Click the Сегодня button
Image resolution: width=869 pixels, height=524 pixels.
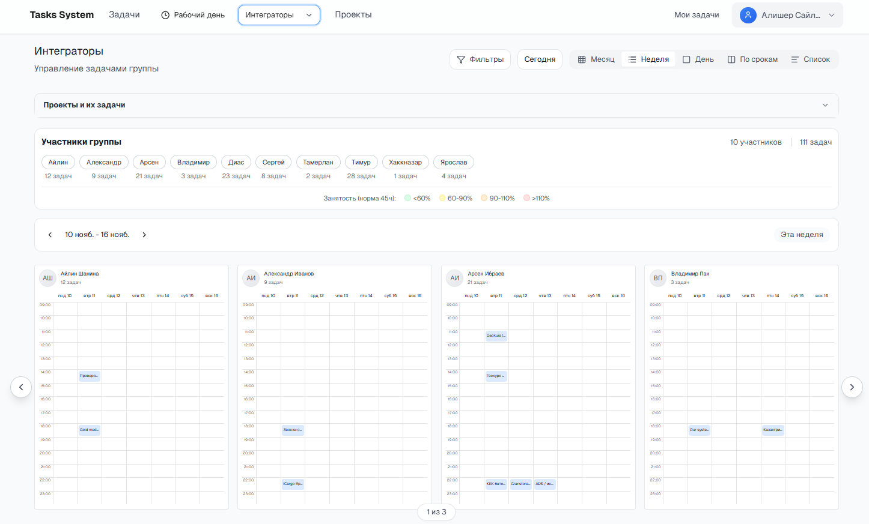(539, 59)
